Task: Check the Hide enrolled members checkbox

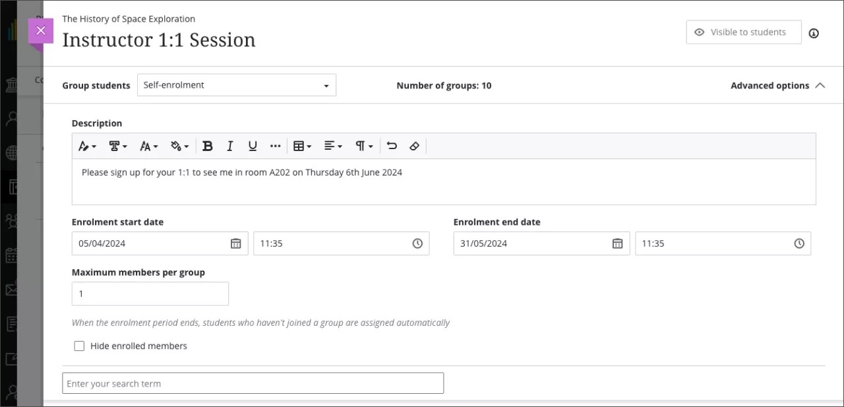Action: coord(79,346)
